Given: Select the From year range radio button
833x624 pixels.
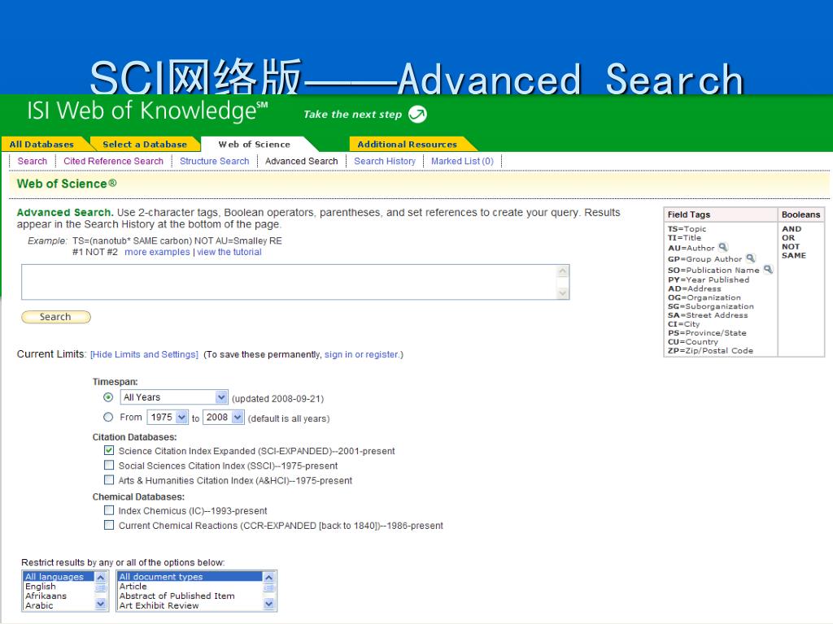Looking at the screenshot, I should (x=108, y=417).
